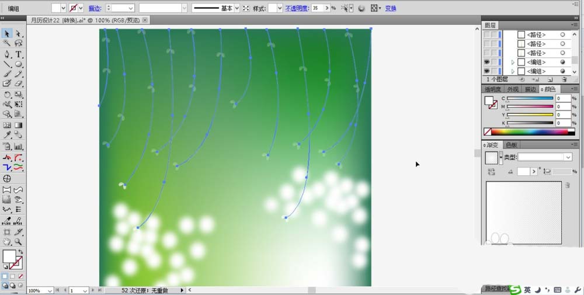Viewport: 584px width, 295px height.
Task: Select the Direct Selection (white arrow) tool
Action: [19, 34]
